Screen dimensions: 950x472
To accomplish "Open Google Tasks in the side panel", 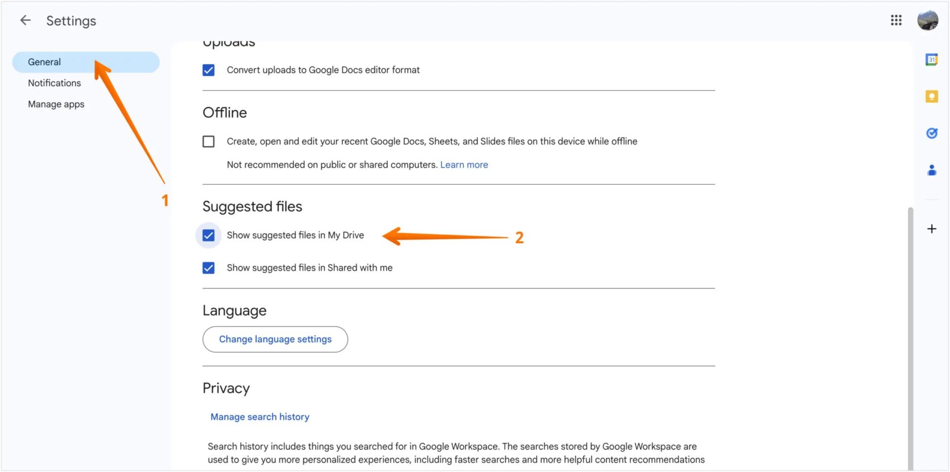I will tap(932, 133).
